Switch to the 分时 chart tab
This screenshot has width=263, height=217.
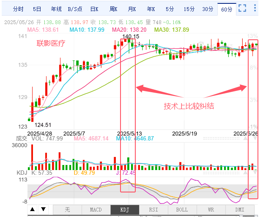click(x=18, y=9)
